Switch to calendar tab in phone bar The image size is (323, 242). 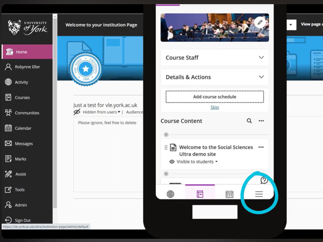[x=229, y=194]
